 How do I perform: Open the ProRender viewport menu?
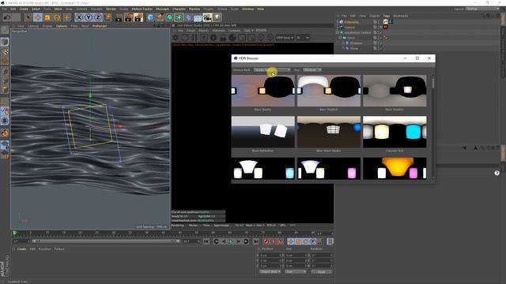(100, 26)
